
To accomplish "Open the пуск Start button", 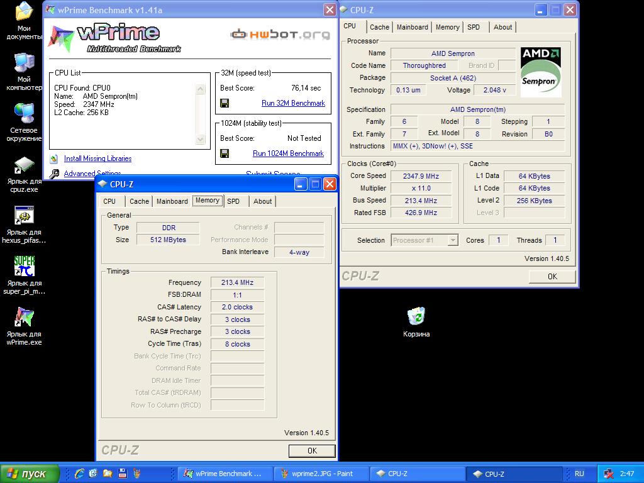I will point(30,474).
